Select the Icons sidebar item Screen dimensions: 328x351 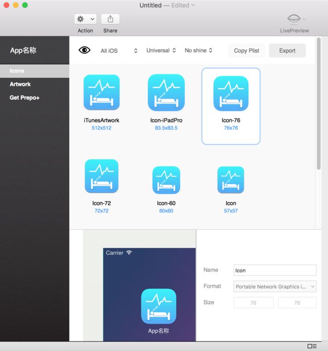[35, 71]
